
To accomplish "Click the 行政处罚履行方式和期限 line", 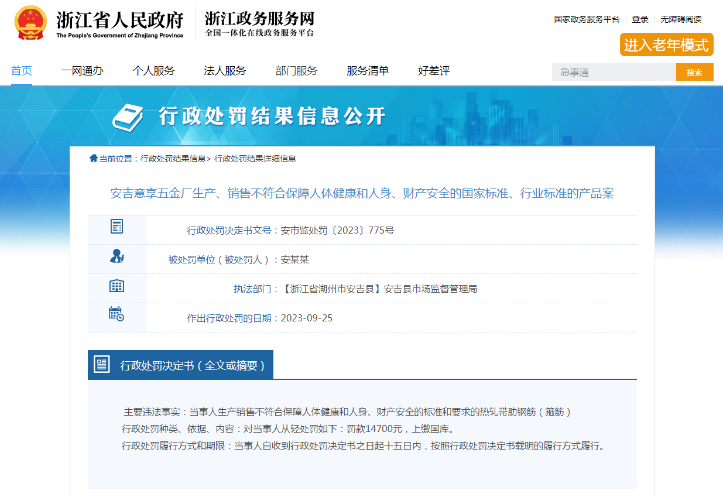I will [x=363, y=446].
